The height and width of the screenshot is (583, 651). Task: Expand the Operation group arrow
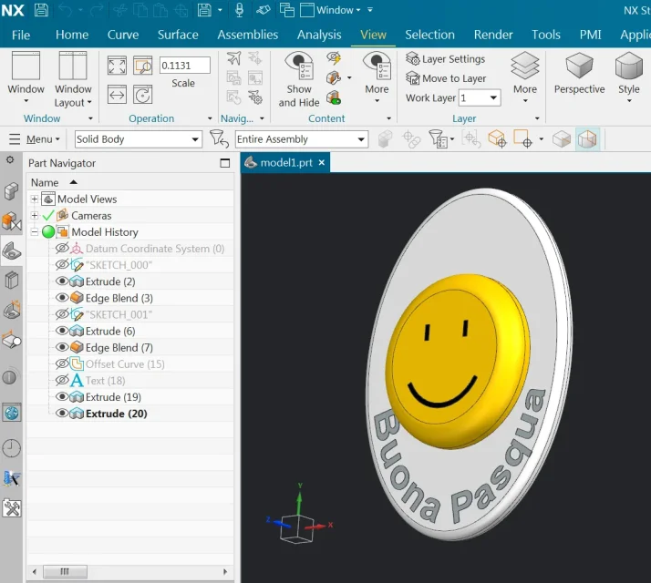(210, 118)
